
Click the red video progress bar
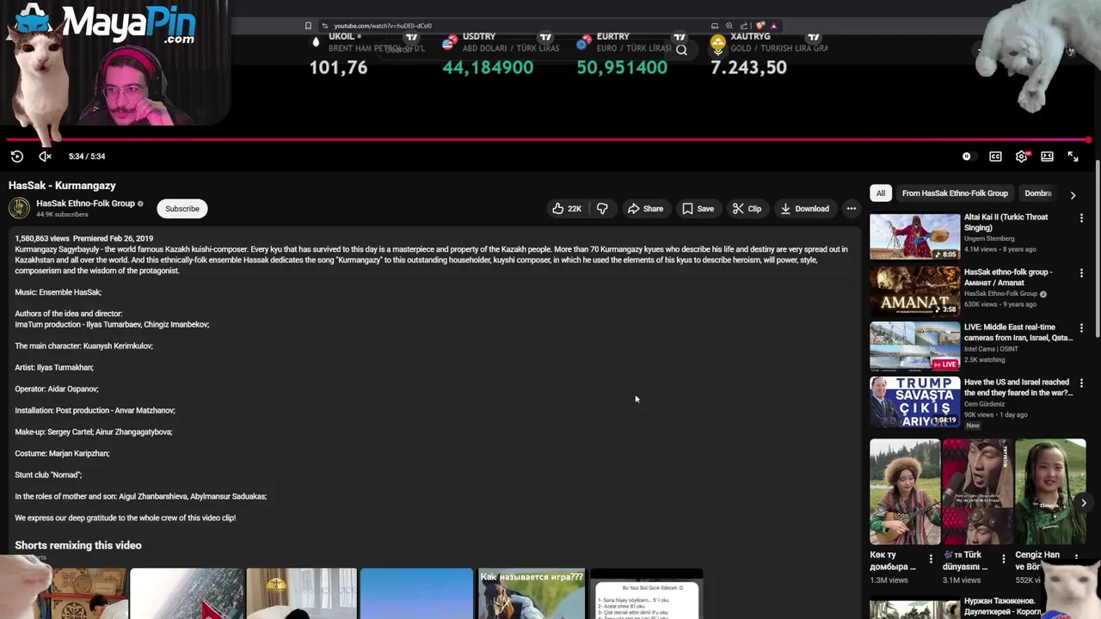549,139
